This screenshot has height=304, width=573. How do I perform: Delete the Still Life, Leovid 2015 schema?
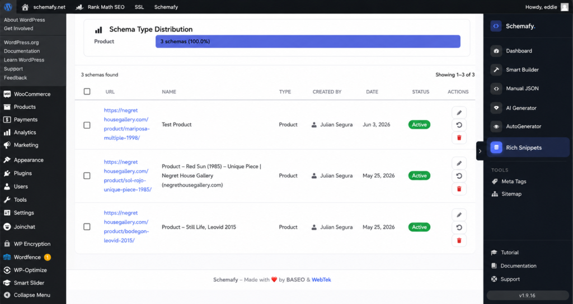tap(459, 240)
